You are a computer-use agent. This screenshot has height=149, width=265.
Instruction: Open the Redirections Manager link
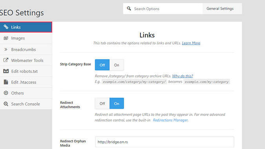(x=170, y=120)
